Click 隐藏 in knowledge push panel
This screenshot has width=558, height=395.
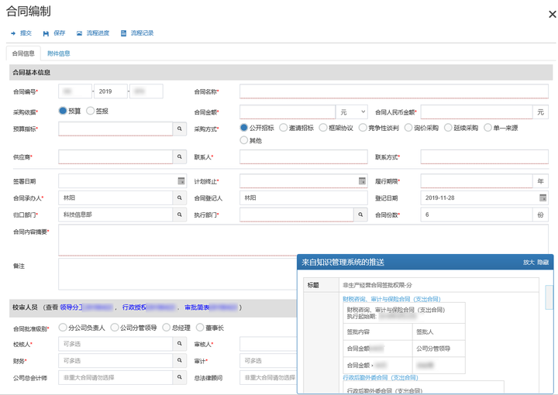(x=542, y=263)
